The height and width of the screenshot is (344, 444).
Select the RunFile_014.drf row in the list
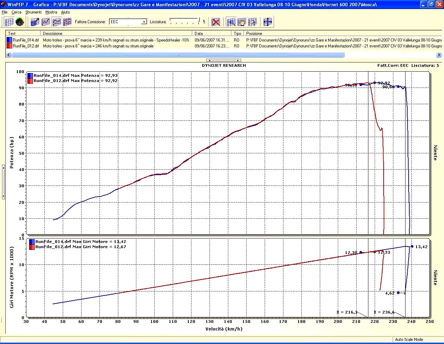[x=224, y=40]
